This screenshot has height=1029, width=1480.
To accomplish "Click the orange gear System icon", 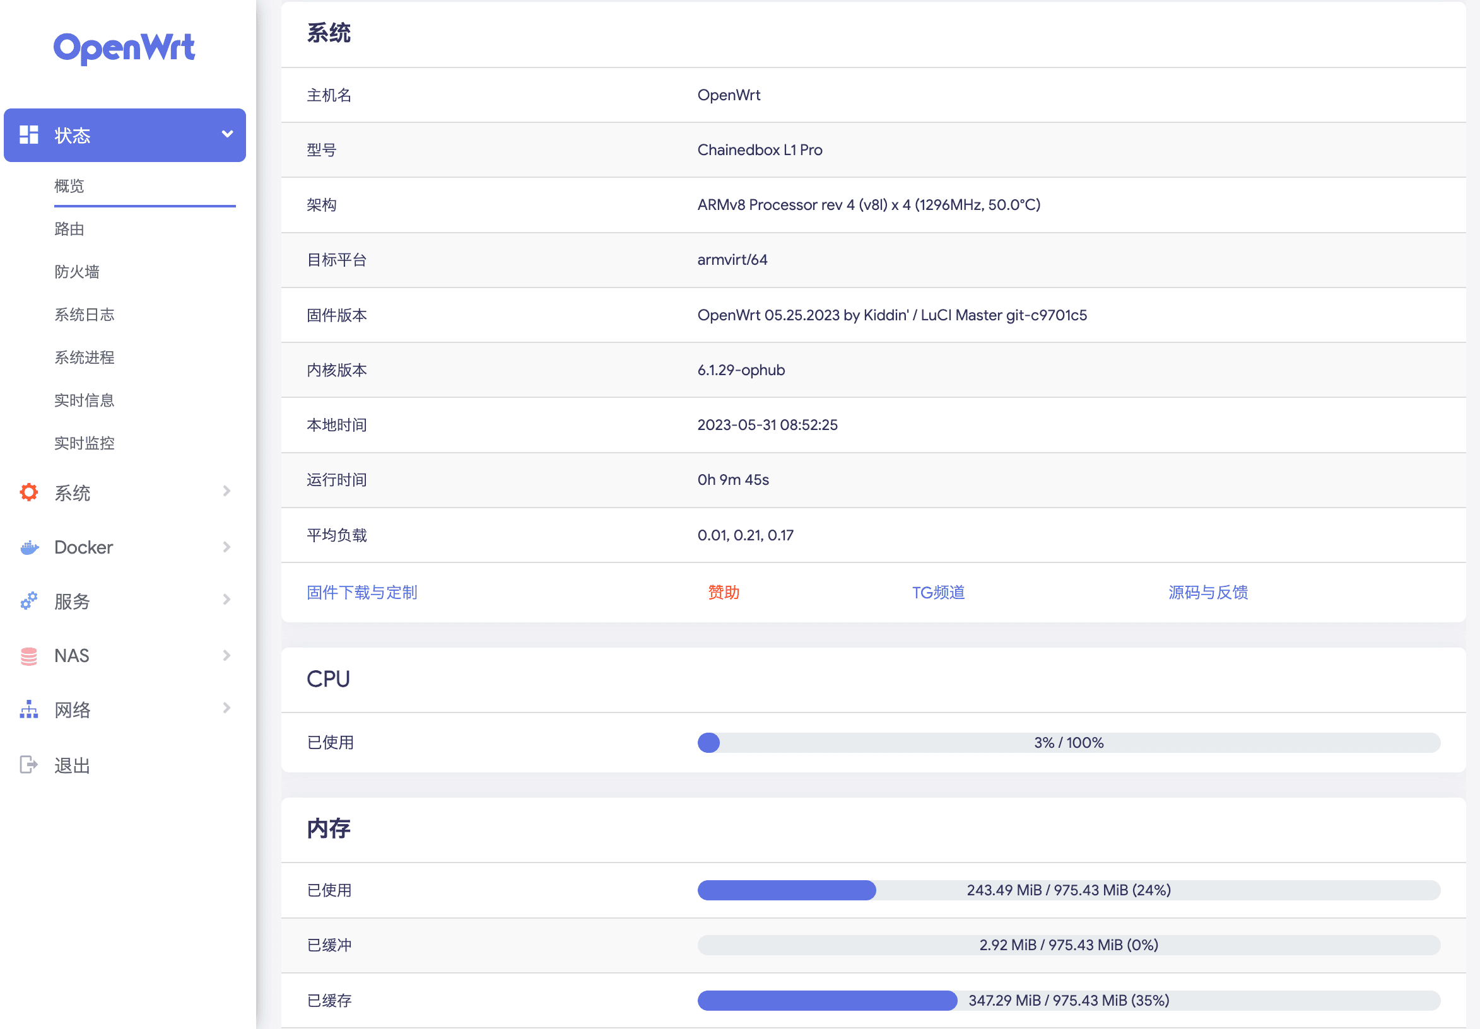I will (x=29, y=492).
